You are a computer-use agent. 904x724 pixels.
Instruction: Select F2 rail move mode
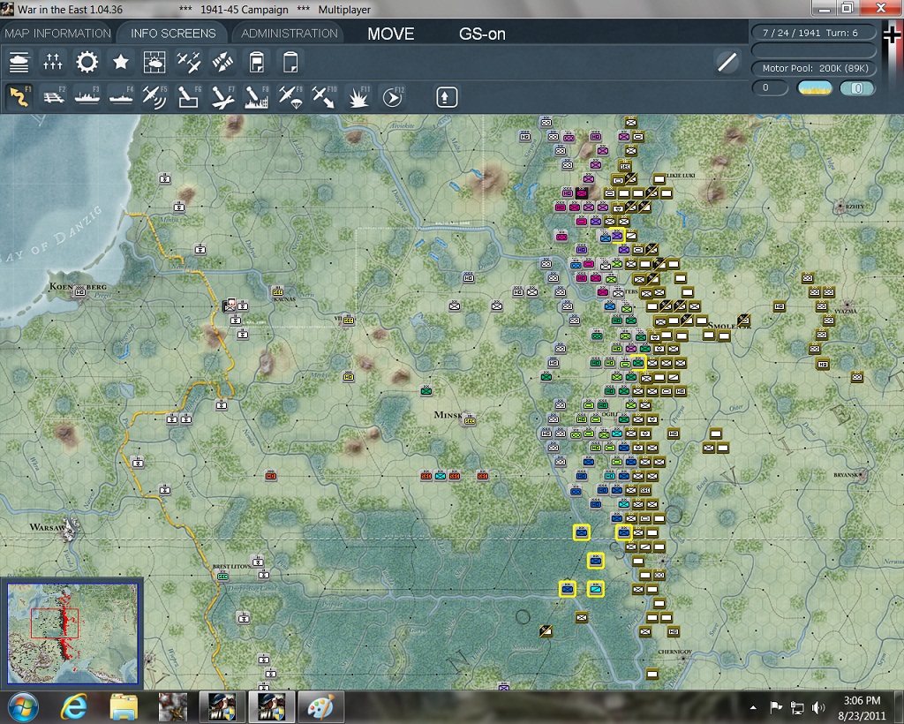54,97
